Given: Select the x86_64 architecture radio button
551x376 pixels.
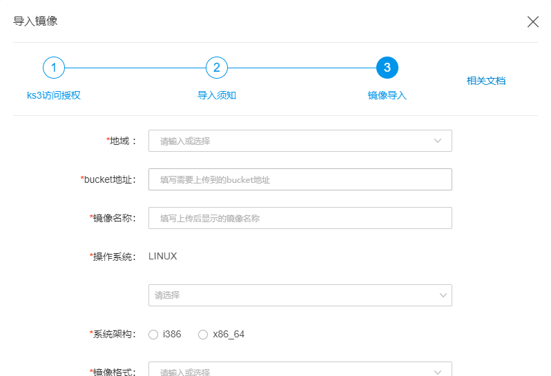Looking at the screenshot, I should tap(203, 335).
